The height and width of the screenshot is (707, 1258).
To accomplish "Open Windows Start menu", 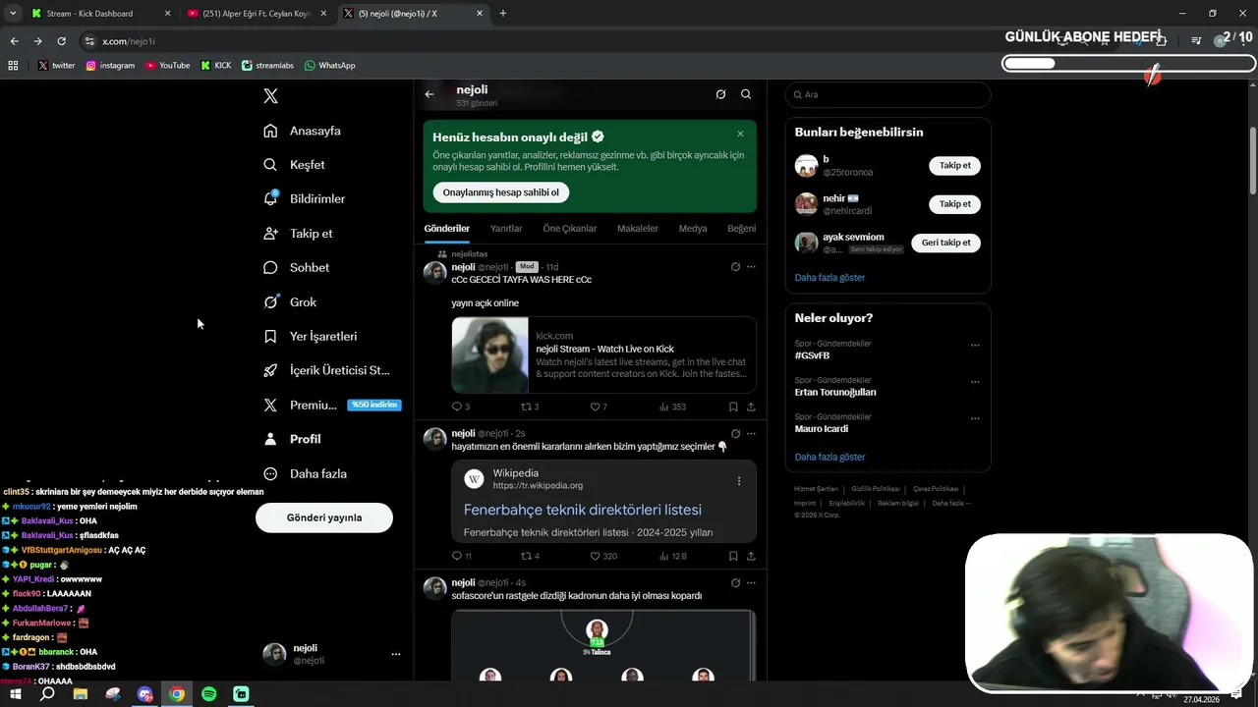I will 16,694.
